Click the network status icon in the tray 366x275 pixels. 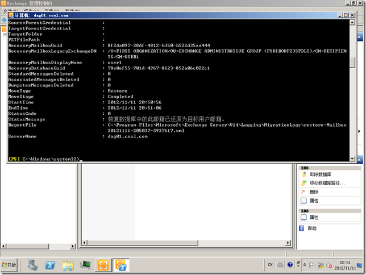pyautogui.click(x=321, y=265)
